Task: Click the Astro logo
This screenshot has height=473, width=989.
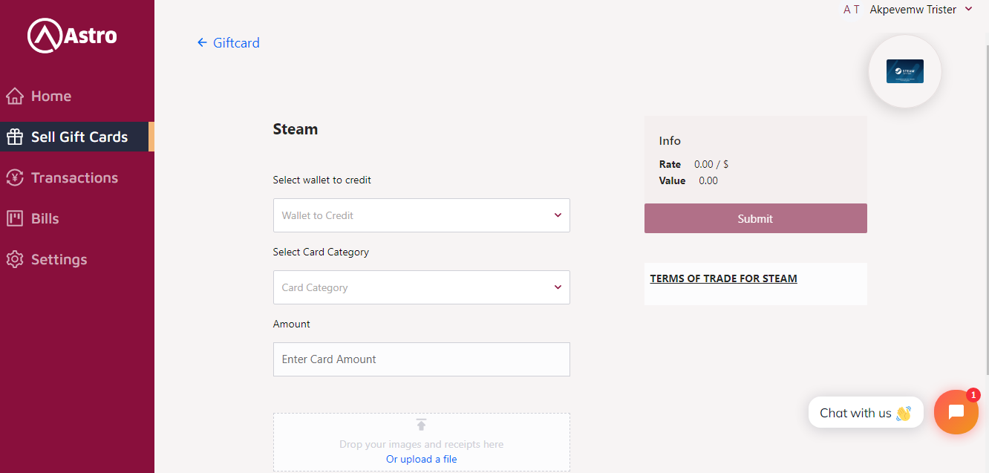Action: [x=72, y=35]
